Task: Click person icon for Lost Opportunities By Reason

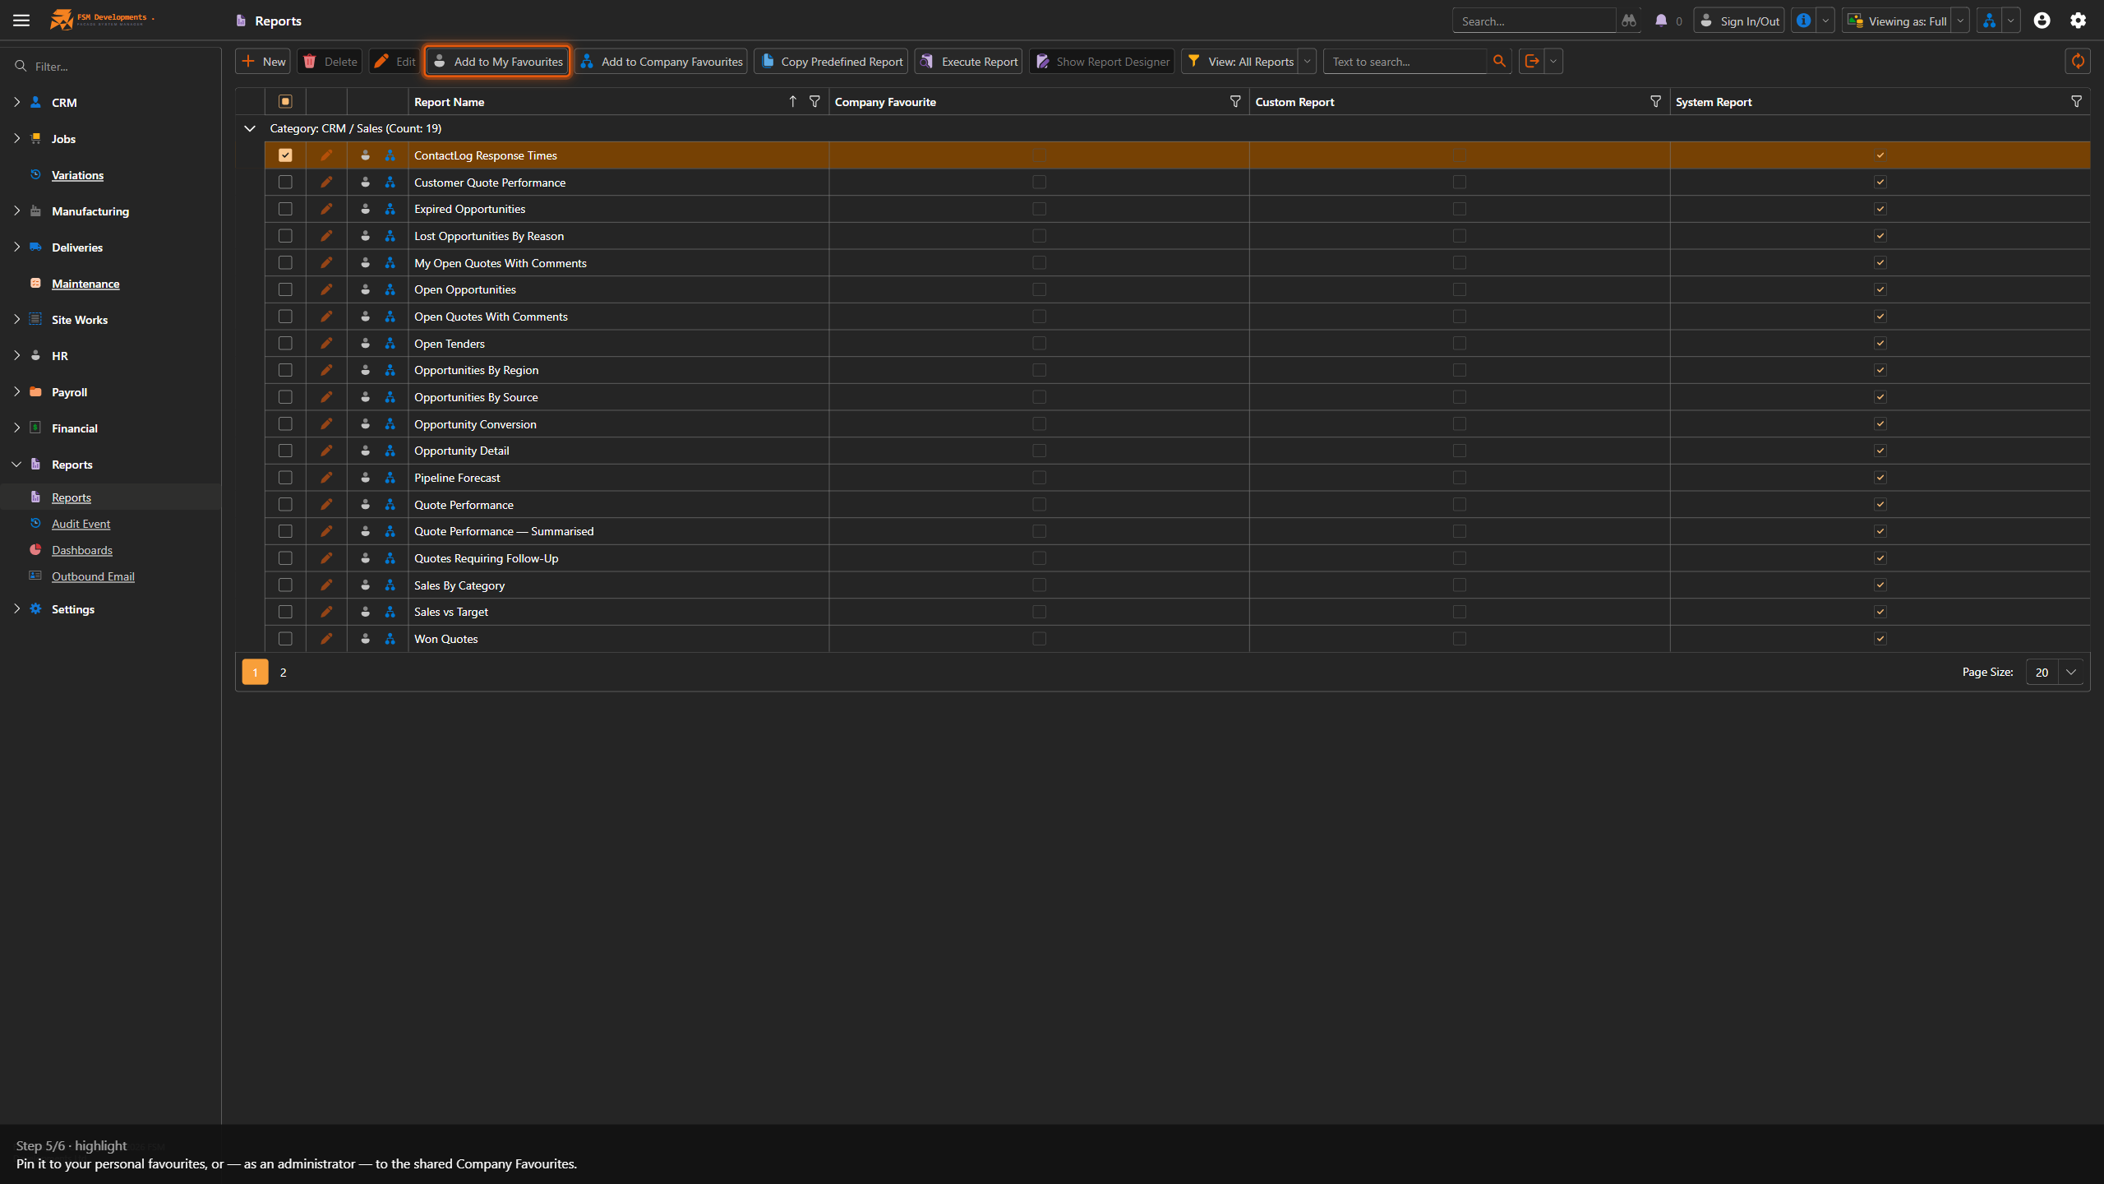Action: tap(365, 236)
